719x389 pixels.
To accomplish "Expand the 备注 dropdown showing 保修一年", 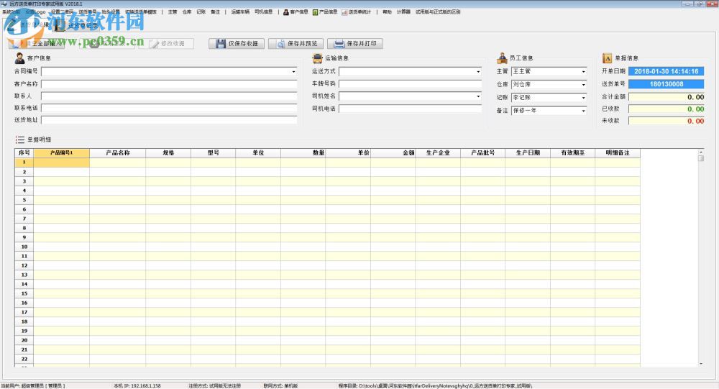I will pos(583,111).
